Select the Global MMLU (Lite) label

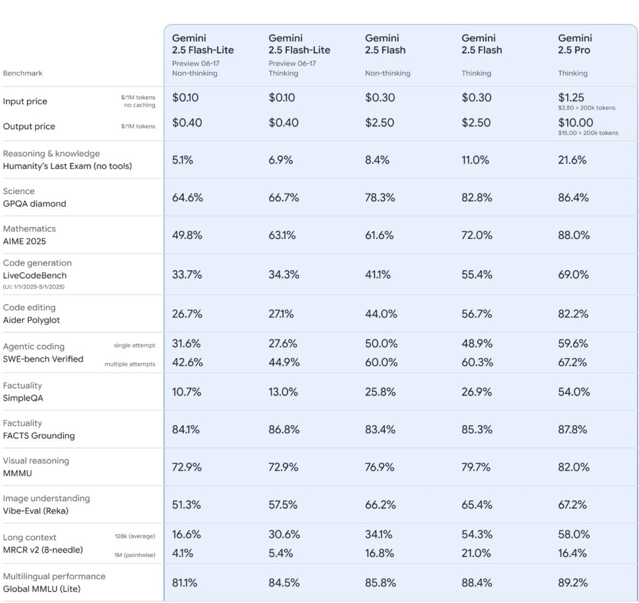point(41,589)
